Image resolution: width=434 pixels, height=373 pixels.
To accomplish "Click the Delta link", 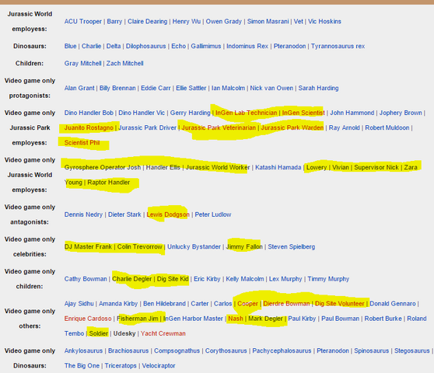I will tap(114, 46).
